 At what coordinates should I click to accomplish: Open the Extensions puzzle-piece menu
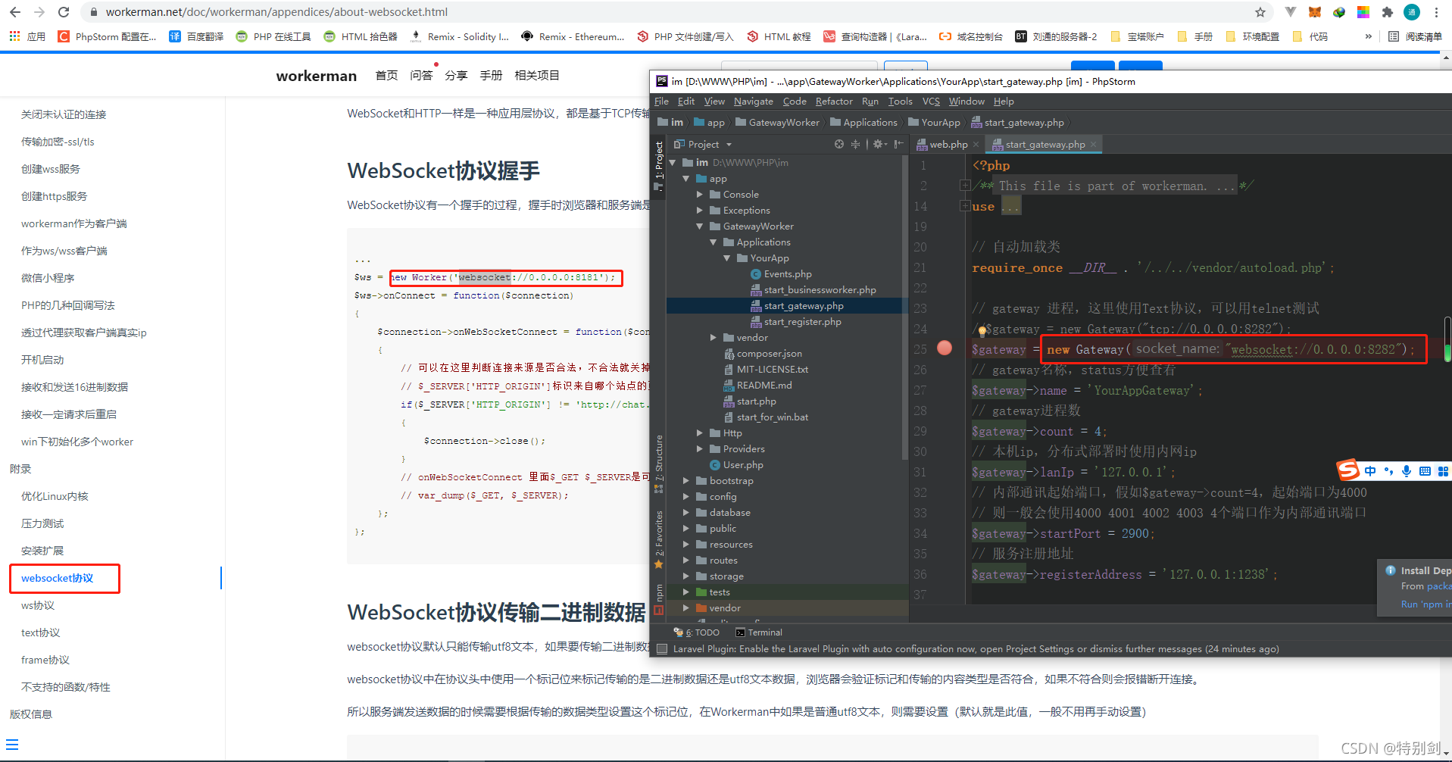[1388, 12]
